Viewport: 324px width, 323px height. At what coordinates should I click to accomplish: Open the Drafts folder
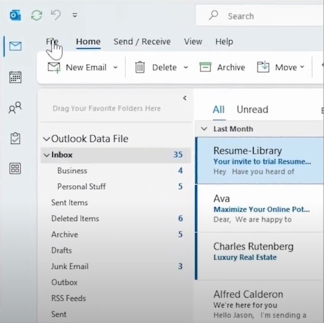(116, 250)
